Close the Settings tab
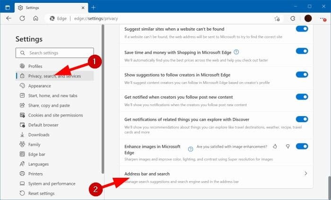This screenshot has height=200, width=331. click(x=83, y=8)
